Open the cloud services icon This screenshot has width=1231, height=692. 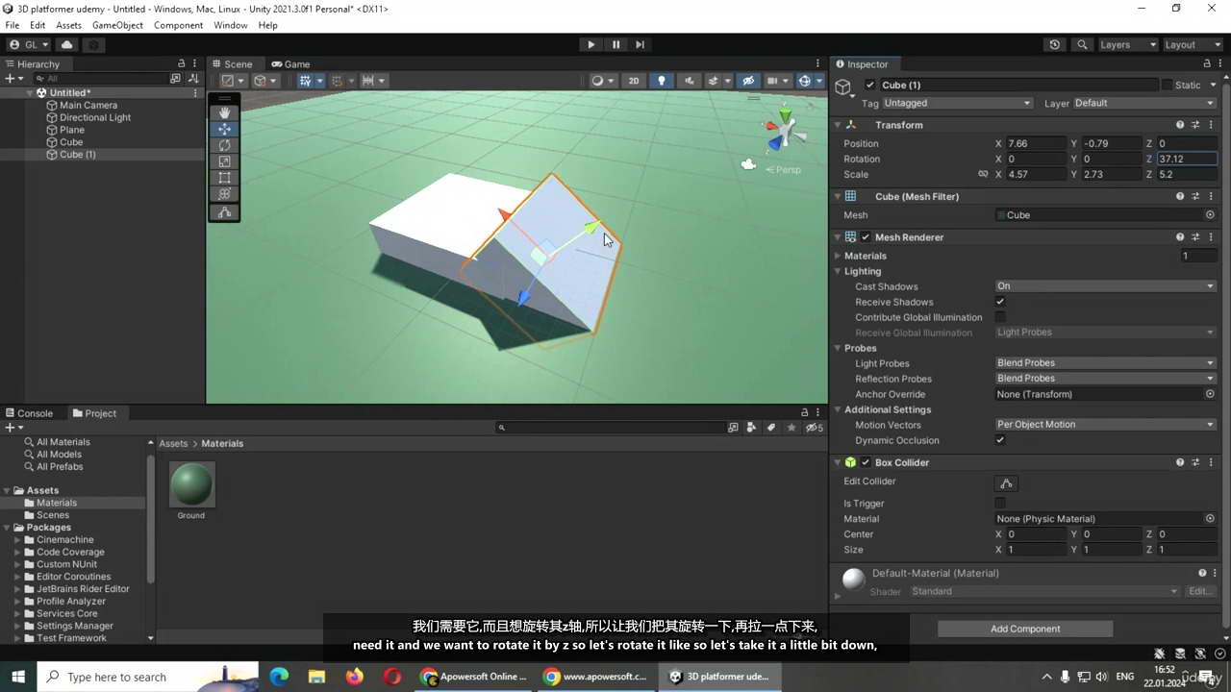point(66,44)
